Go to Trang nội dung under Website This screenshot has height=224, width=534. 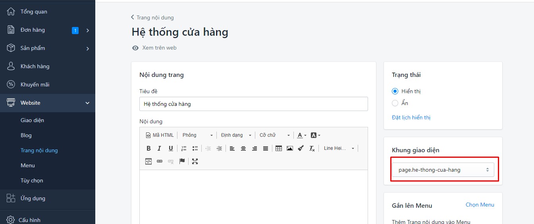[39, 150]
